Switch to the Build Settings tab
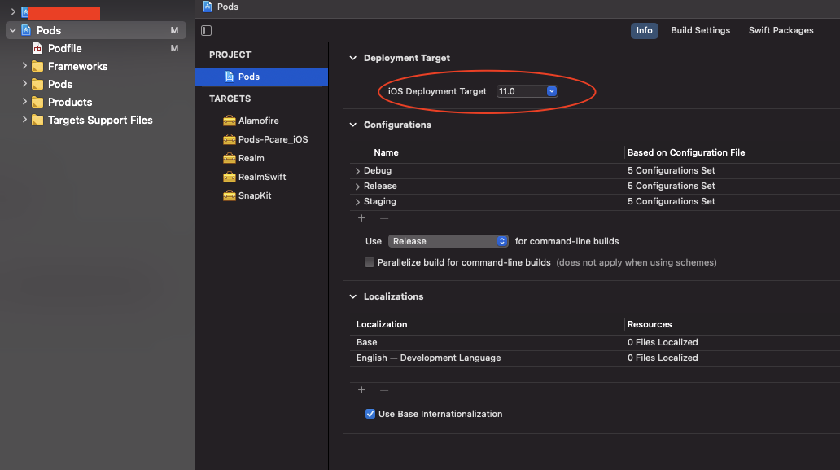This screenshot has width=840, height=470. click(x=700, y=30)
